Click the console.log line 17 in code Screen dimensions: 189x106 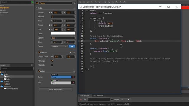(x=106, y=51)
